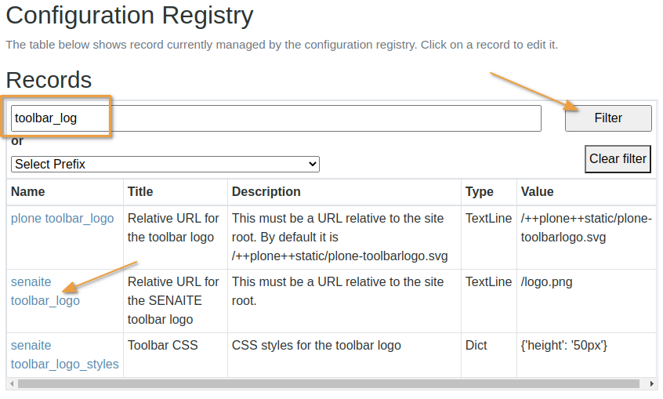663x399 pixels.
Task: Edit the senaite toolbar_logo_styles record
Action: tap(64, 354)
